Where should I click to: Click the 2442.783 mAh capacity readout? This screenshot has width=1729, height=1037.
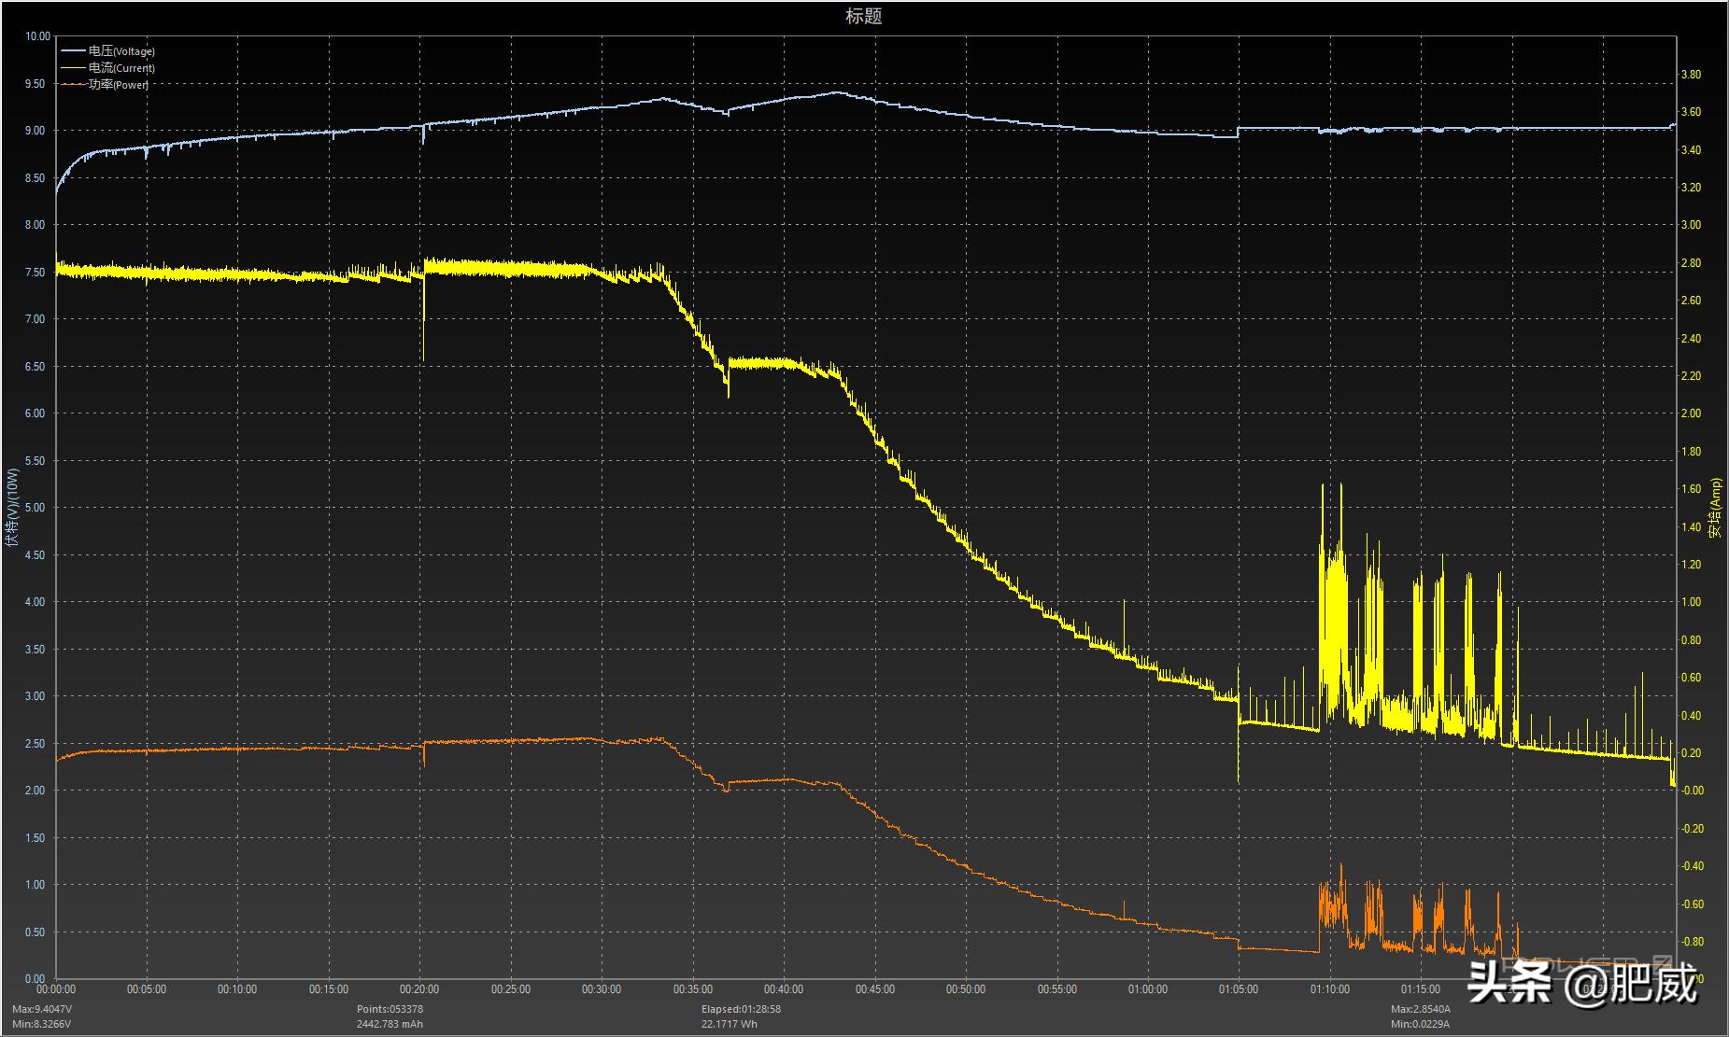pos(390,1024)
